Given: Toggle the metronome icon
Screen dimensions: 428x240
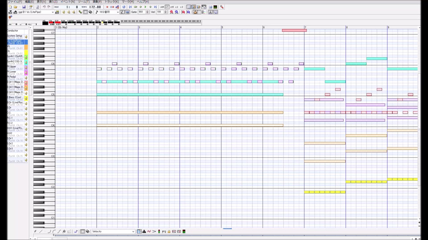Looking at the screenshot, I should 195,12.
